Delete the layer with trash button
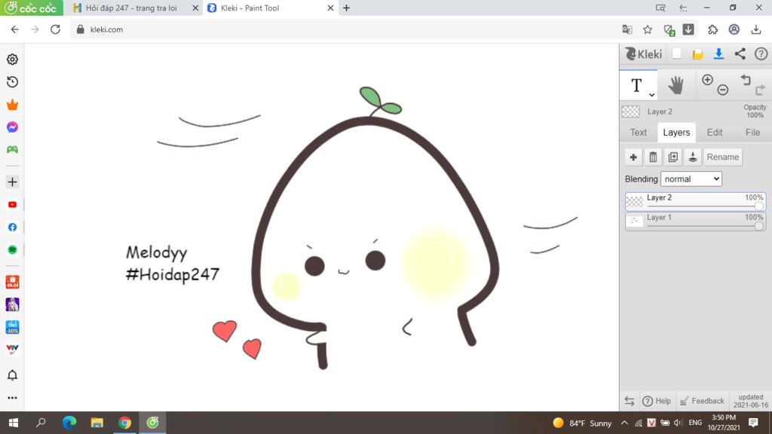 (653, 157)
